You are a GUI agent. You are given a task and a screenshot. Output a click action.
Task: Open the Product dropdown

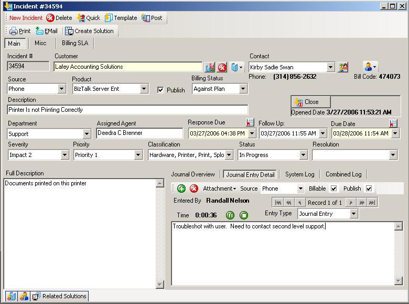pos(144,89)
